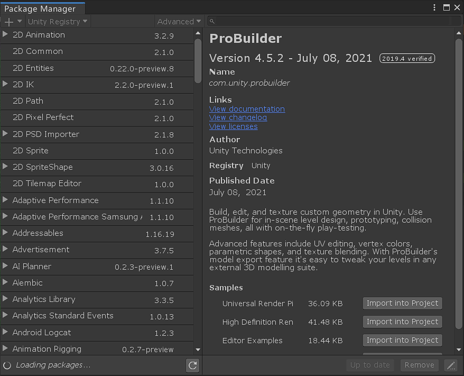Select the Addressables package row
The width and height of the screenshot is (464, 376).
97,234
